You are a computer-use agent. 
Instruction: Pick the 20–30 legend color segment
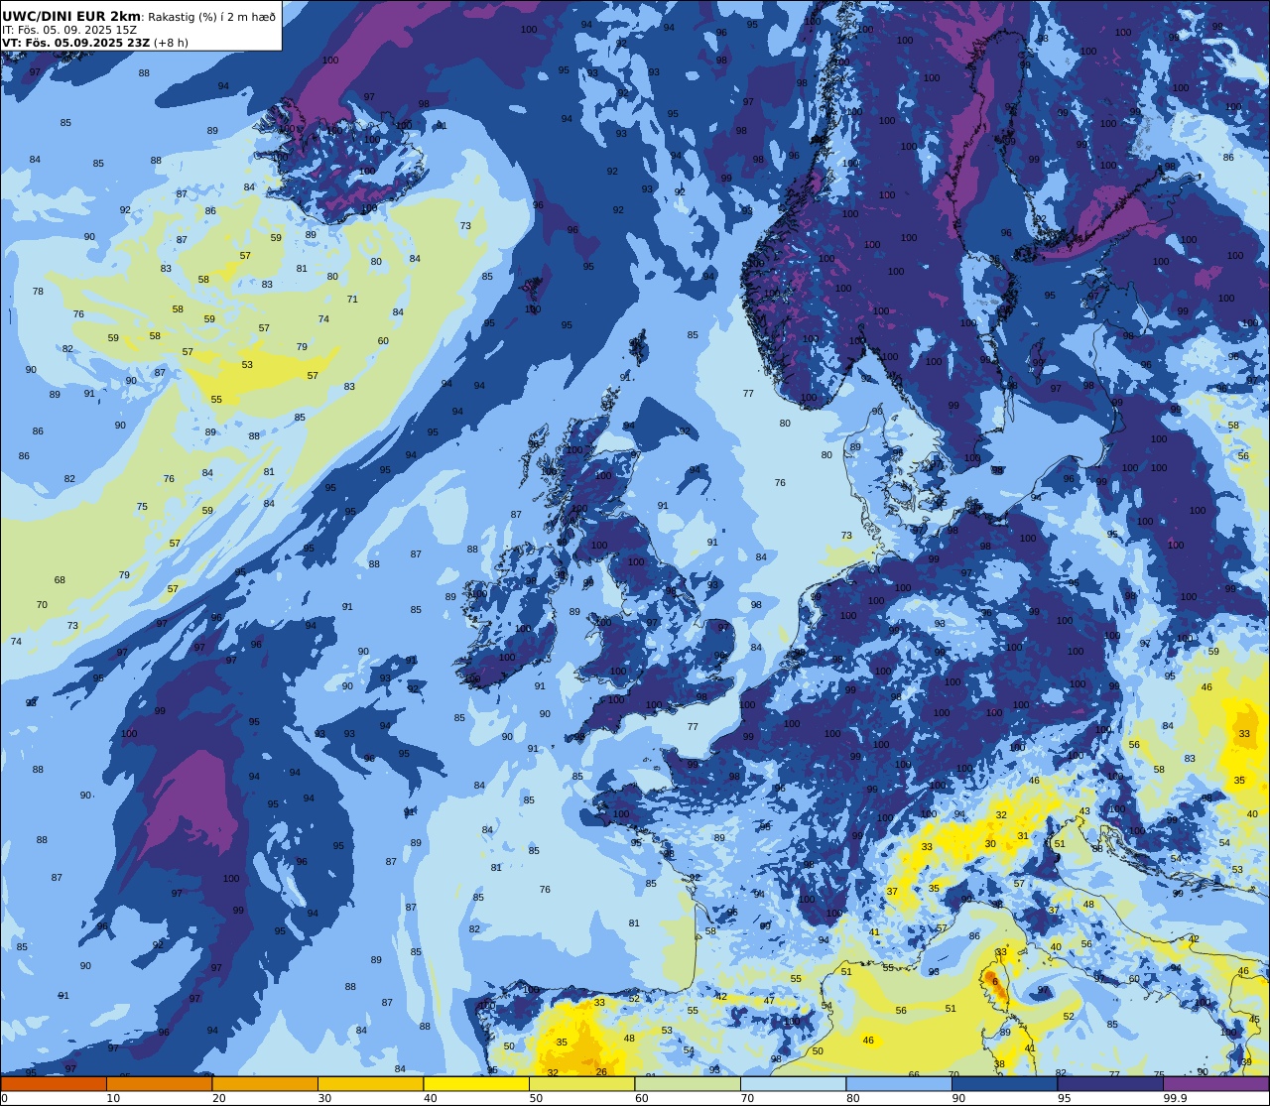(x=265, y=1083)
